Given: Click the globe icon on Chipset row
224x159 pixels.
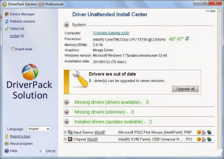Looking at the screenshot, I should click(x=209, y=139).
